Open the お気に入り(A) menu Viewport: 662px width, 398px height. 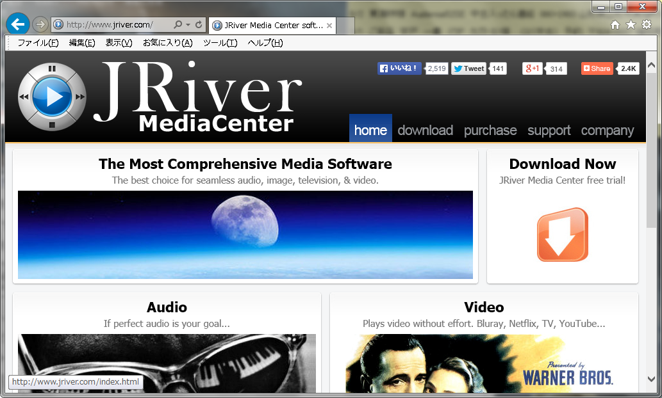coord(167,43)
